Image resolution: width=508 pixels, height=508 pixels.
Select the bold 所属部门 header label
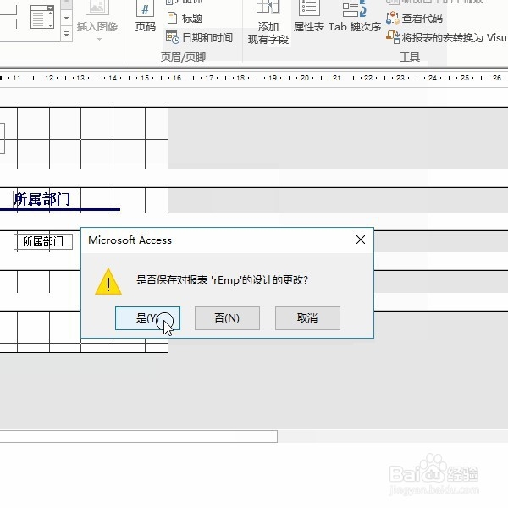[x=44, y=199]
